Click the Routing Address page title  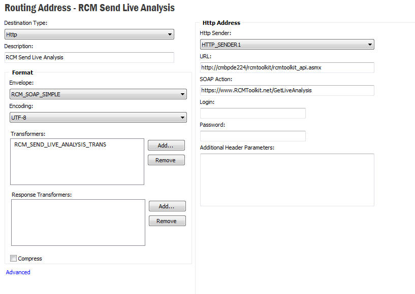pos(89,8)
